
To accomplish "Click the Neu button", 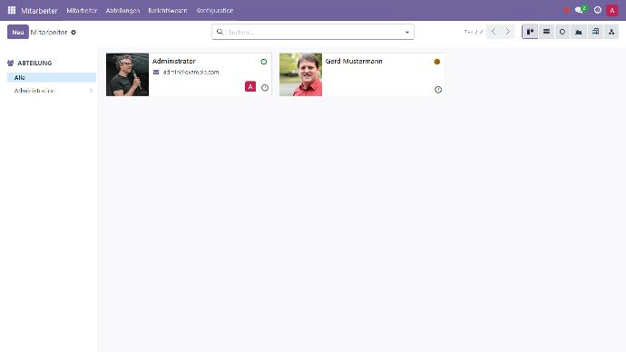I will [x=18, y=32].
